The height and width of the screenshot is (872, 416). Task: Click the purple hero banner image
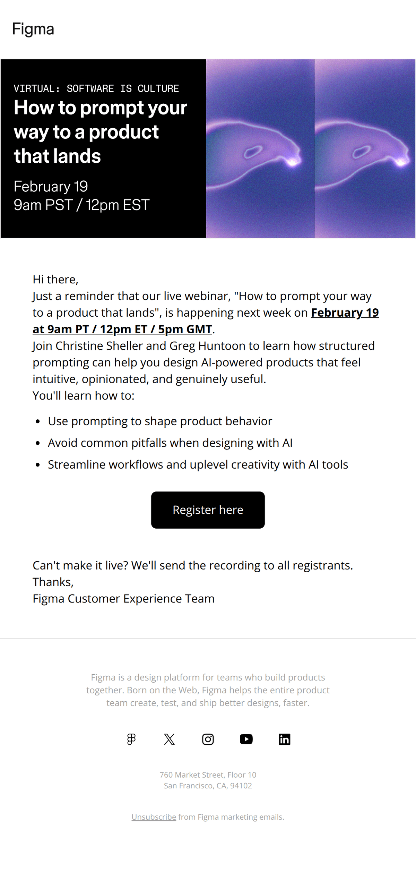tap(259, 148)
